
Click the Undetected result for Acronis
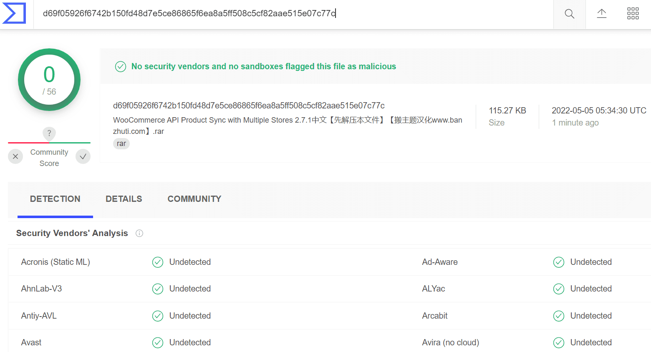pyautogui.click(x=190, y=262)
